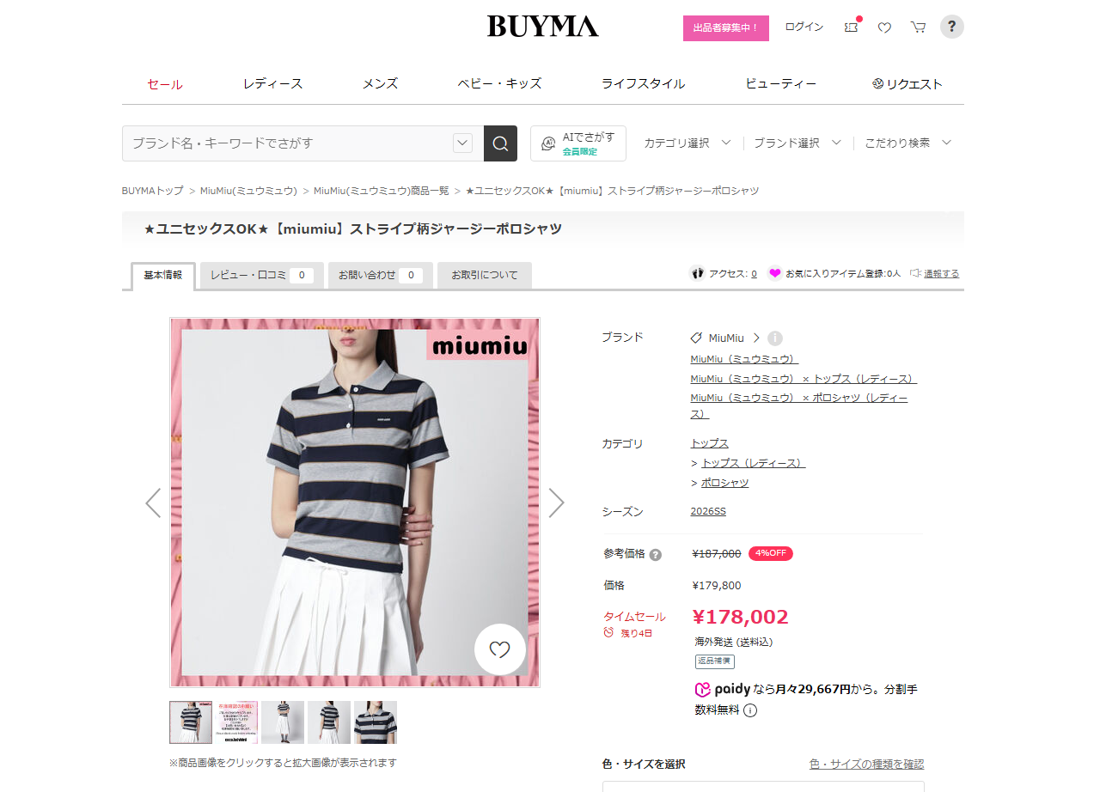Expand the search box history dropdown arrow
This screenshot has width=1100, height=792.
[x=462, y=143]
